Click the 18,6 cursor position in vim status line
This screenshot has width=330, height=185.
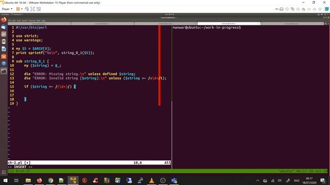coord(138,162)
